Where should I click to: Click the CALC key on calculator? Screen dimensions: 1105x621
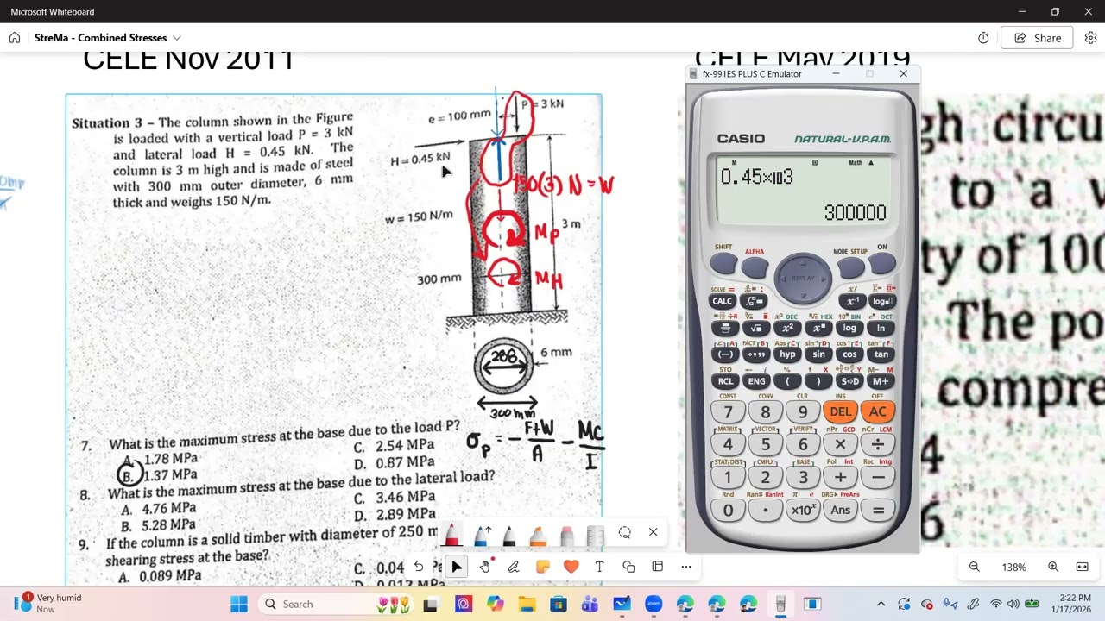pyautogui.click(x=723, y=301)
